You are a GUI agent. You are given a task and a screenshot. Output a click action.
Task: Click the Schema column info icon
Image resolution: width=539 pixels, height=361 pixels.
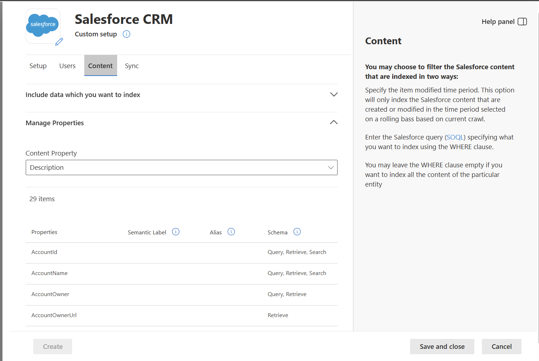[297, 232]
